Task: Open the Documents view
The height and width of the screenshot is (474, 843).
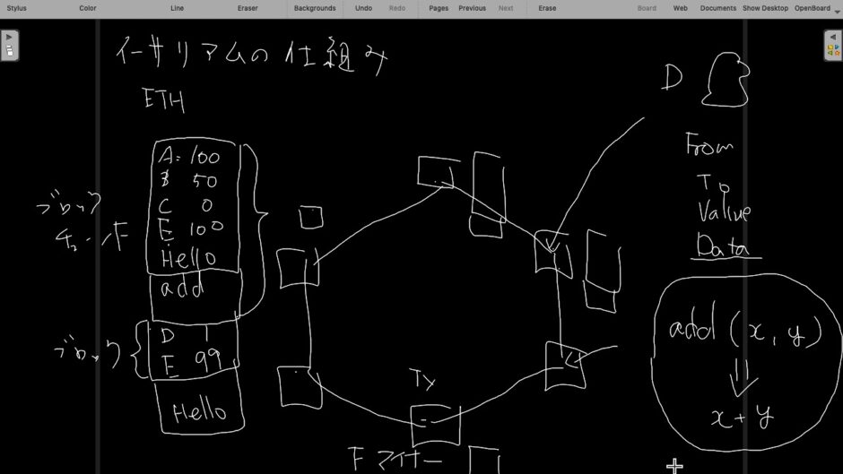Action: click(717, 8)
